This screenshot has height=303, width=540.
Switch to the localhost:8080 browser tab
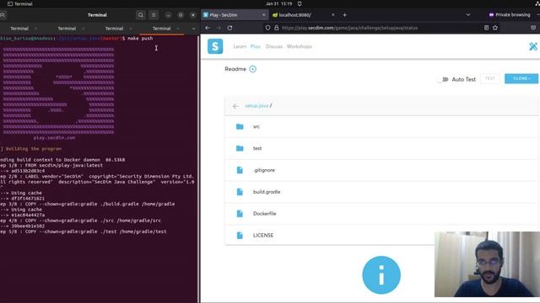tap(303, 15)
